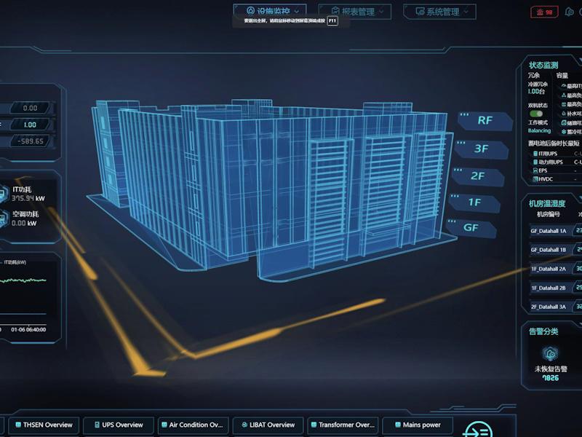Viewport: 582px width, 437px height.
Task: Click the 0.00 kW air conditioning value
Action: pyautogui.click(x=24, y=224)
